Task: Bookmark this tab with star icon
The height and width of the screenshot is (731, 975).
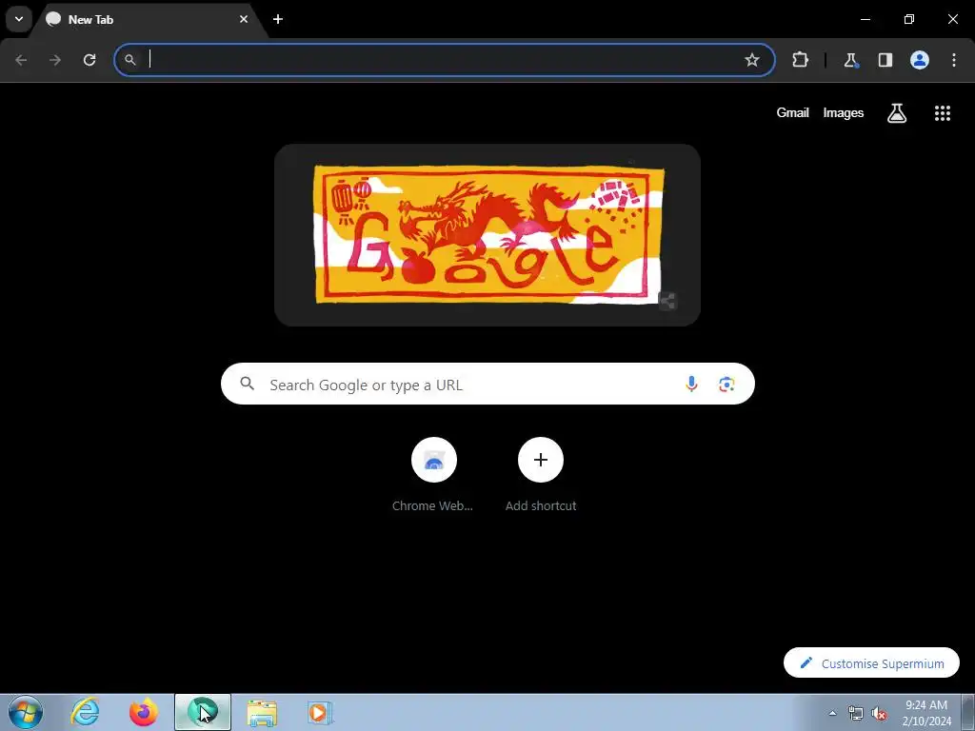Action: point(752,60)
